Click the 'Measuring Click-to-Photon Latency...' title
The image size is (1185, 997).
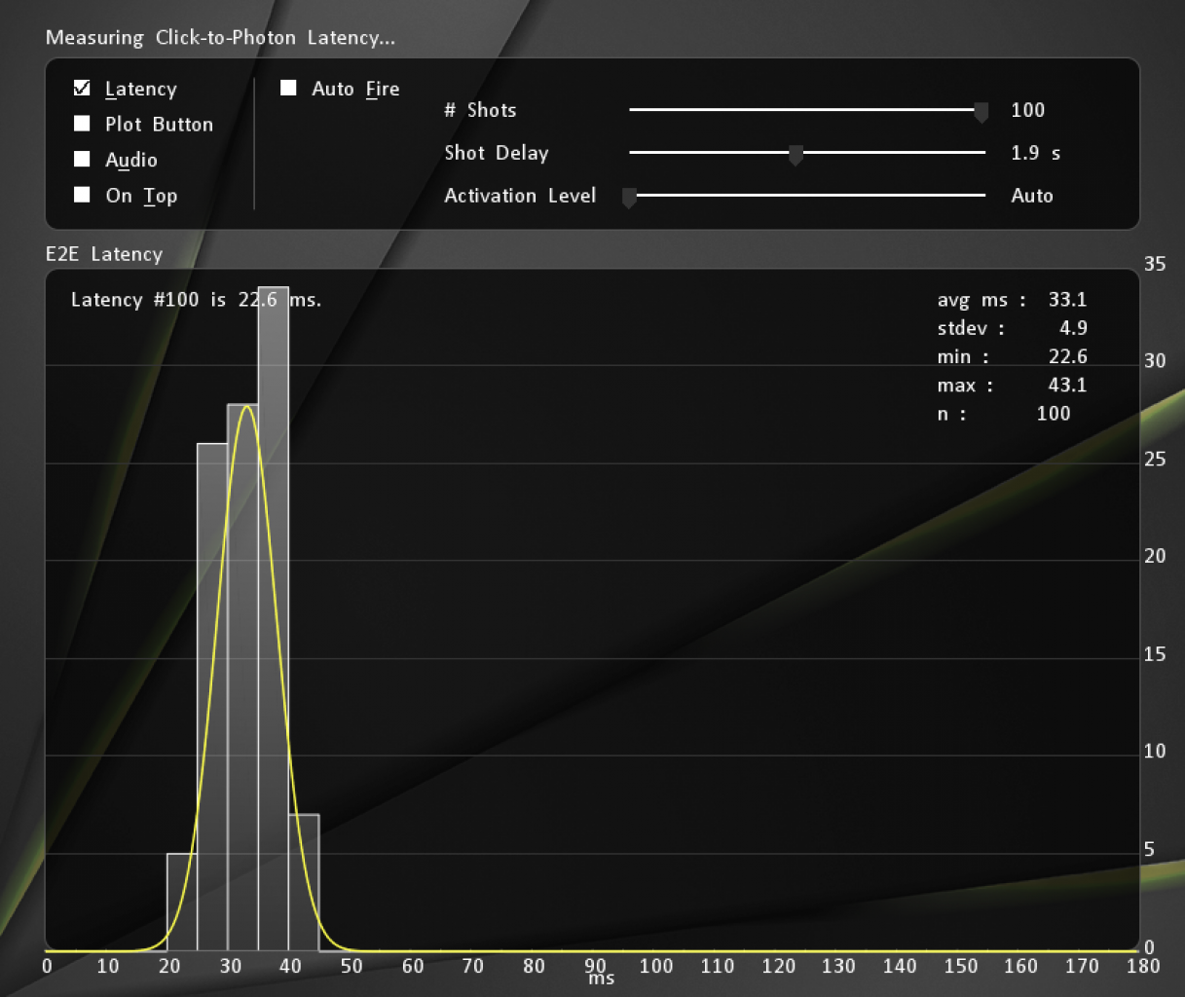pyautogui.click(x=221, y=38)
